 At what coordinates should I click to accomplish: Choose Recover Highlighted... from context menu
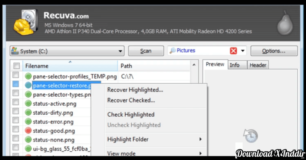click(x=135, y=90)
